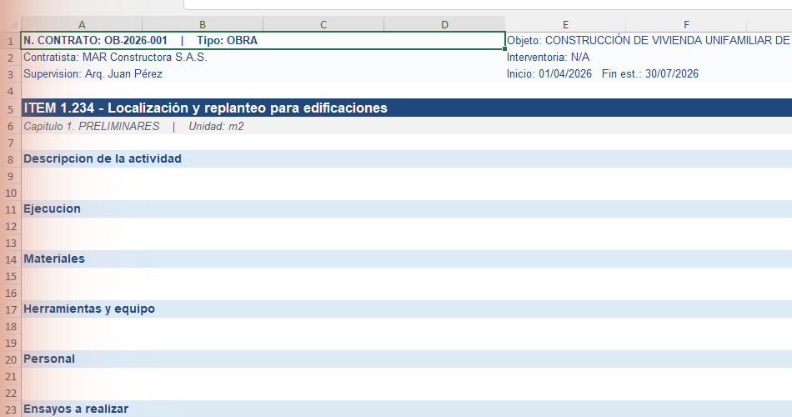
Task: Select row 11 header
Action: [x=11, y=210]
